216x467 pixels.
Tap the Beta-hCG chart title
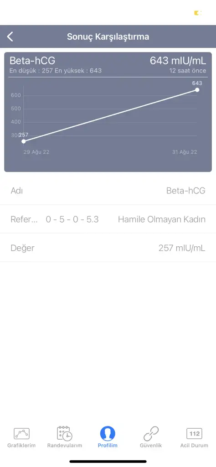[32, 61]
